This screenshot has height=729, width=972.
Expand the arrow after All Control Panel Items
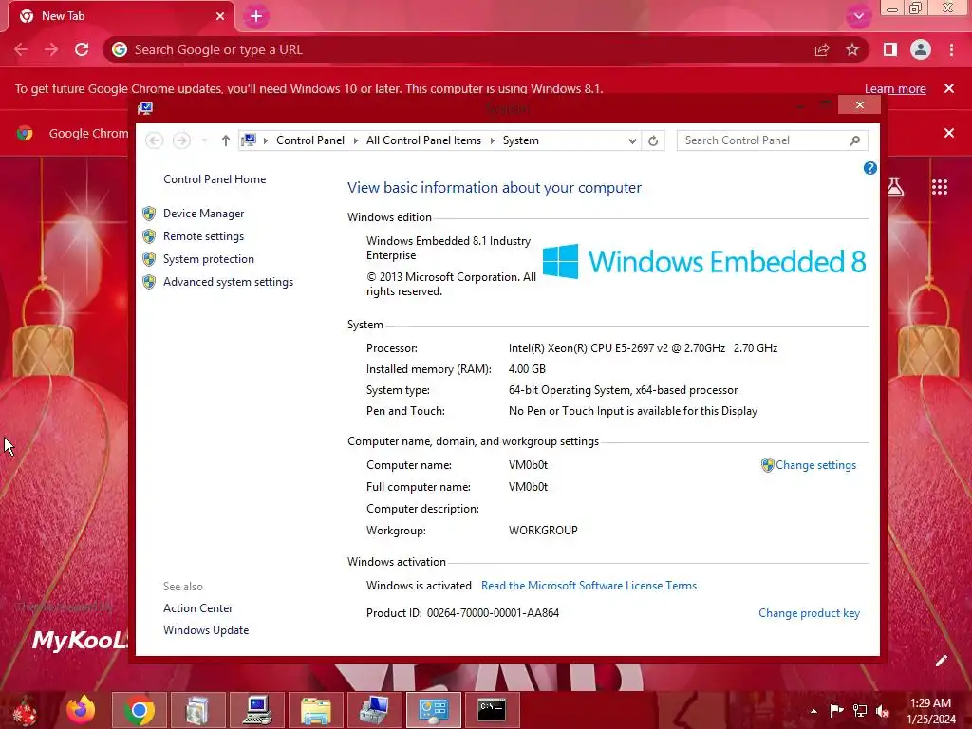point(493,140)
